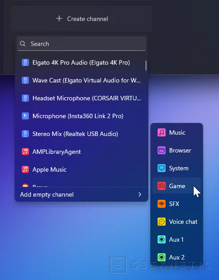Pick Wave Cast (Elgato Virtual Audio) entry
Screen dimensions: 219x280
pyautogui.click(x=81, y=80)
